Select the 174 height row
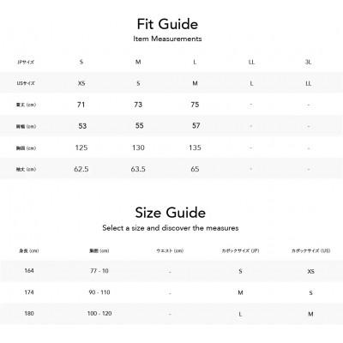 pyautogui.click(x=171, y=292)
